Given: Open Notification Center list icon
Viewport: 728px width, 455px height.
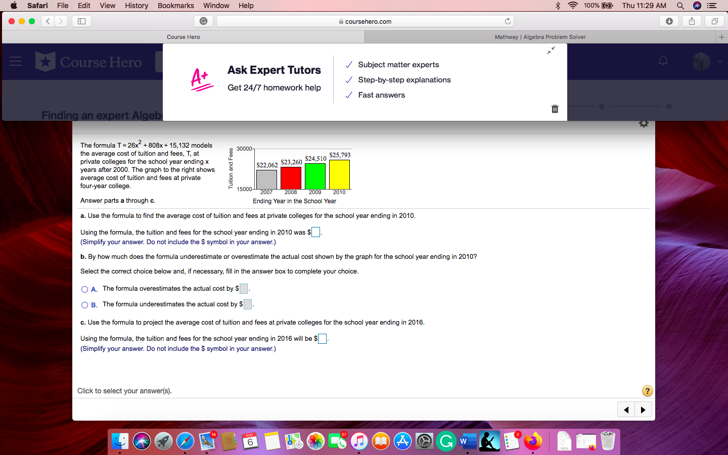Looking at the screenshot, I should [712, 6].
